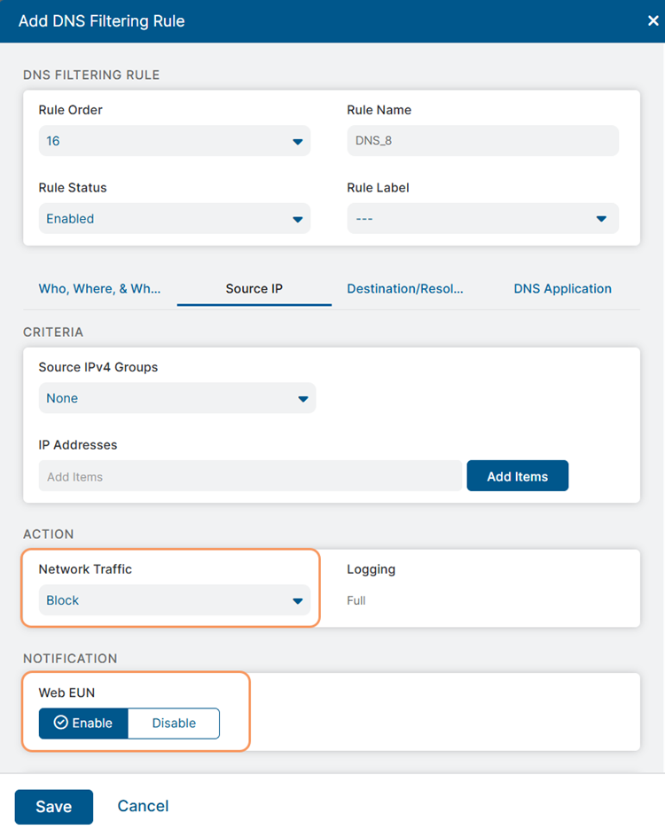Click the Source IPv4 Groups dropdown arrow
Image resolution: width=665 pixels, height=837 pixels.
pos(302,397)
